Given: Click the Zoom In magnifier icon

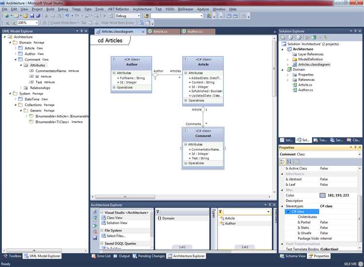Looking at the screenshot, I should pyautogui.click(x=7, y=23).
